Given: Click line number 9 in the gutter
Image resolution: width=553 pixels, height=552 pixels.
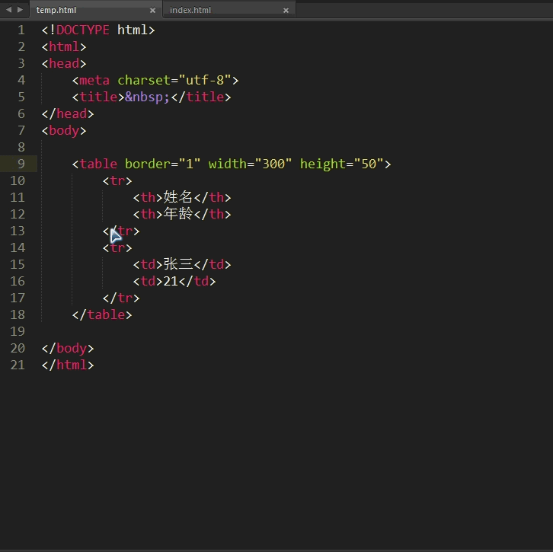Looking at the screenshot, I should 21,164.
